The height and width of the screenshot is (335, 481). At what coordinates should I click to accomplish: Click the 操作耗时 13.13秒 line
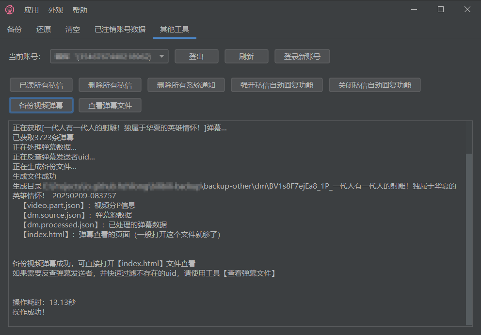tap(44, 302)
